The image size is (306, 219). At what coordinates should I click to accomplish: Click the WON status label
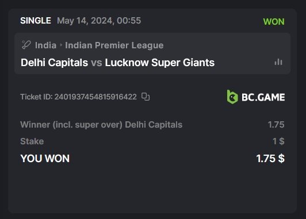click(x=274, y=21)
